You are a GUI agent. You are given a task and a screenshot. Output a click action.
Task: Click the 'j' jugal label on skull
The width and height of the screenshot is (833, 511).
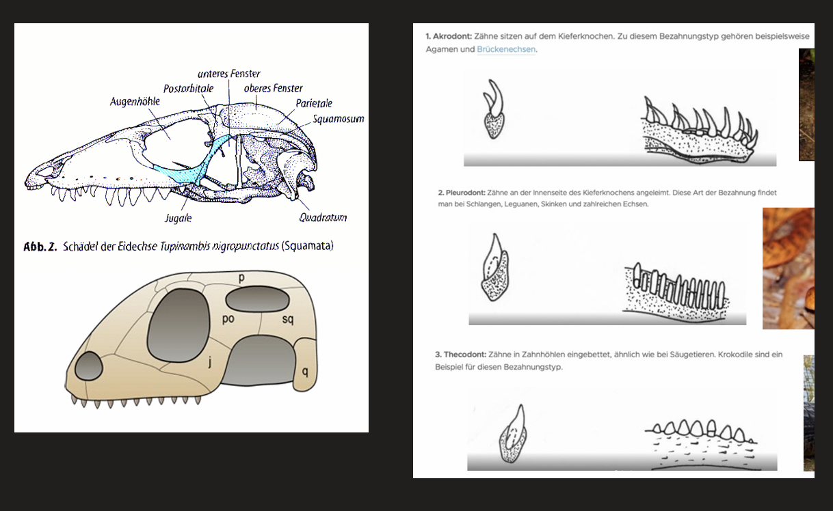pyautogui.click(x=209, y=363)
